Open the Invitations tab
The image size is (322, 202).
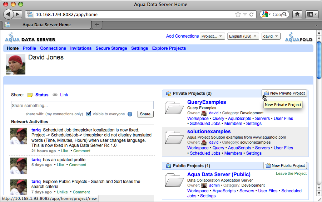coord(81,48)
